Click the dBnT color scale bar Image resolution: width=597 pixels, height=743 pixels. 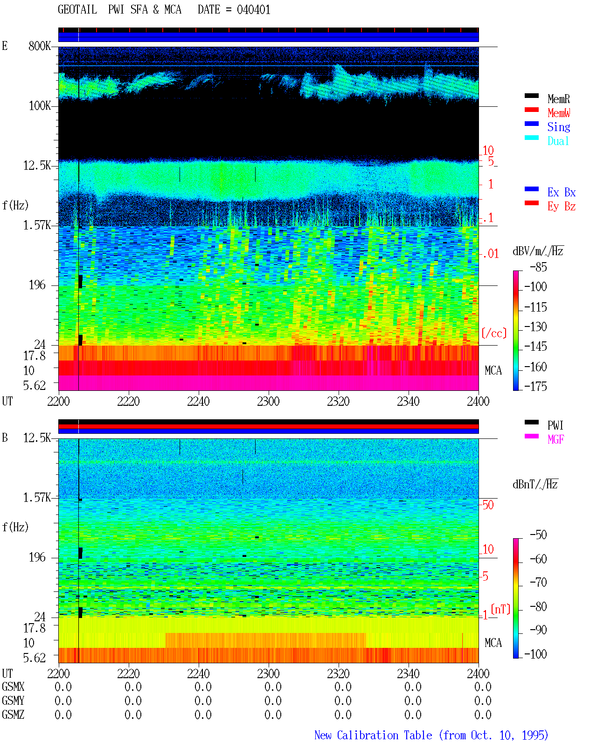(516, 598)
